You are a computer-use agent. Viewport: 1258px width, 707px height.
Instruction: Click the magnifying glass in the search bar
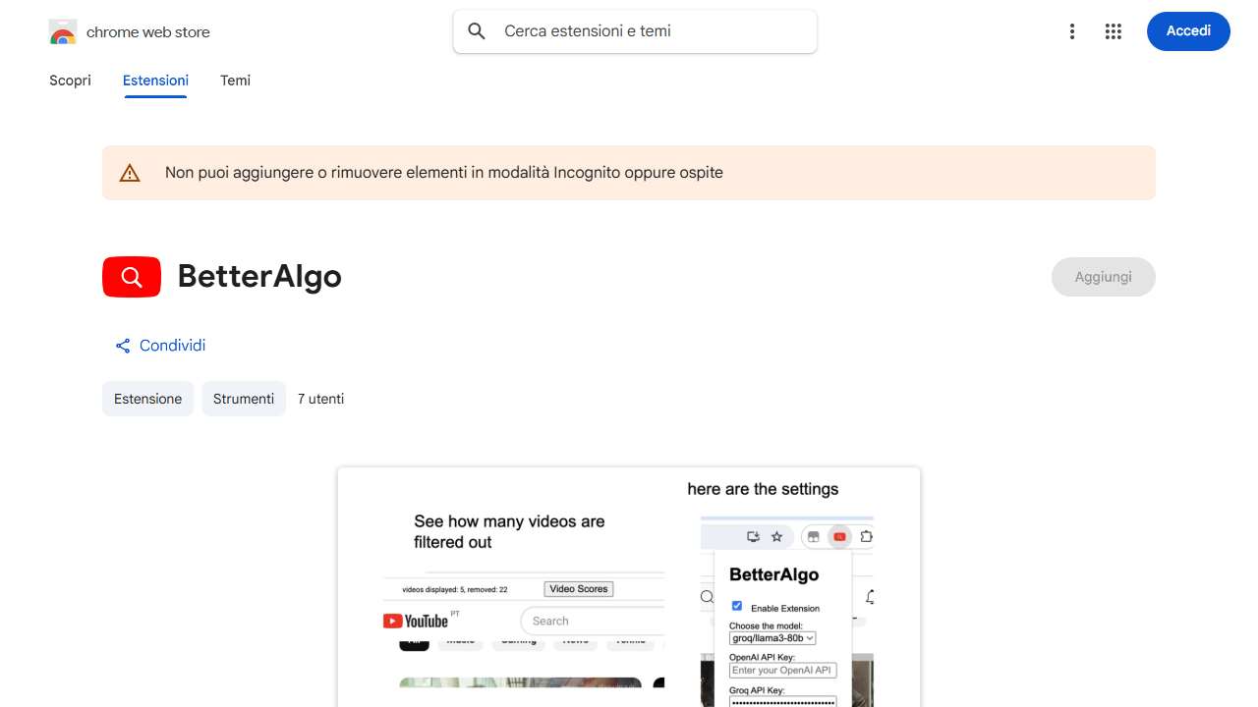click(x=476, y=30)
